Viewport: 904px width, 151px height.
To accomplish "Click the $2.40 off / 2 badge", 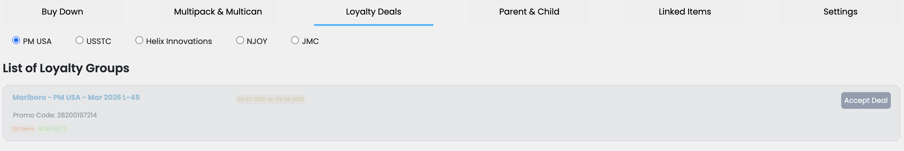I will coord(52,129).
